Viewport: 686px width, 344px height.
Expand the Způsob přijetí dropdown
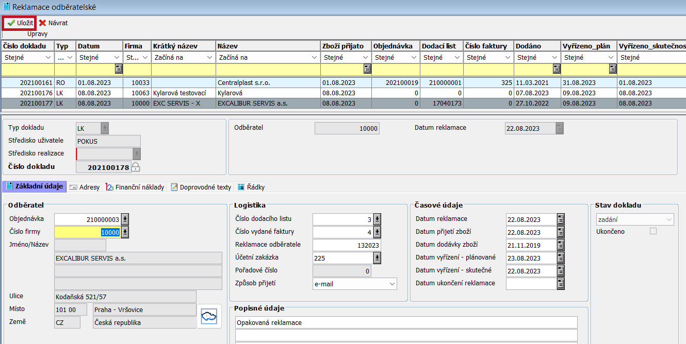pos(392,284)
